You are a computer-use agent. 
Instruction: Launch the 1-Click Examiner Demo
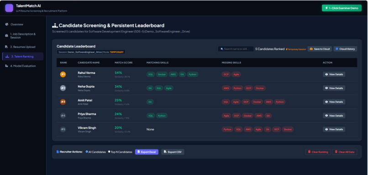coord(342,8)
